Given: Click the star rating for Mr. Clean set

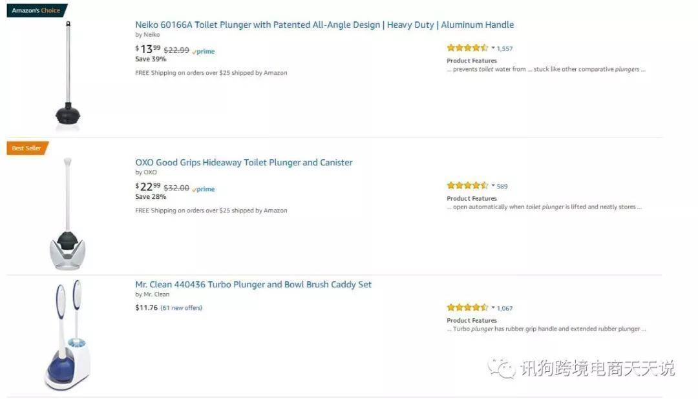Looking at the screenshot, I should [x=467, y=307].
